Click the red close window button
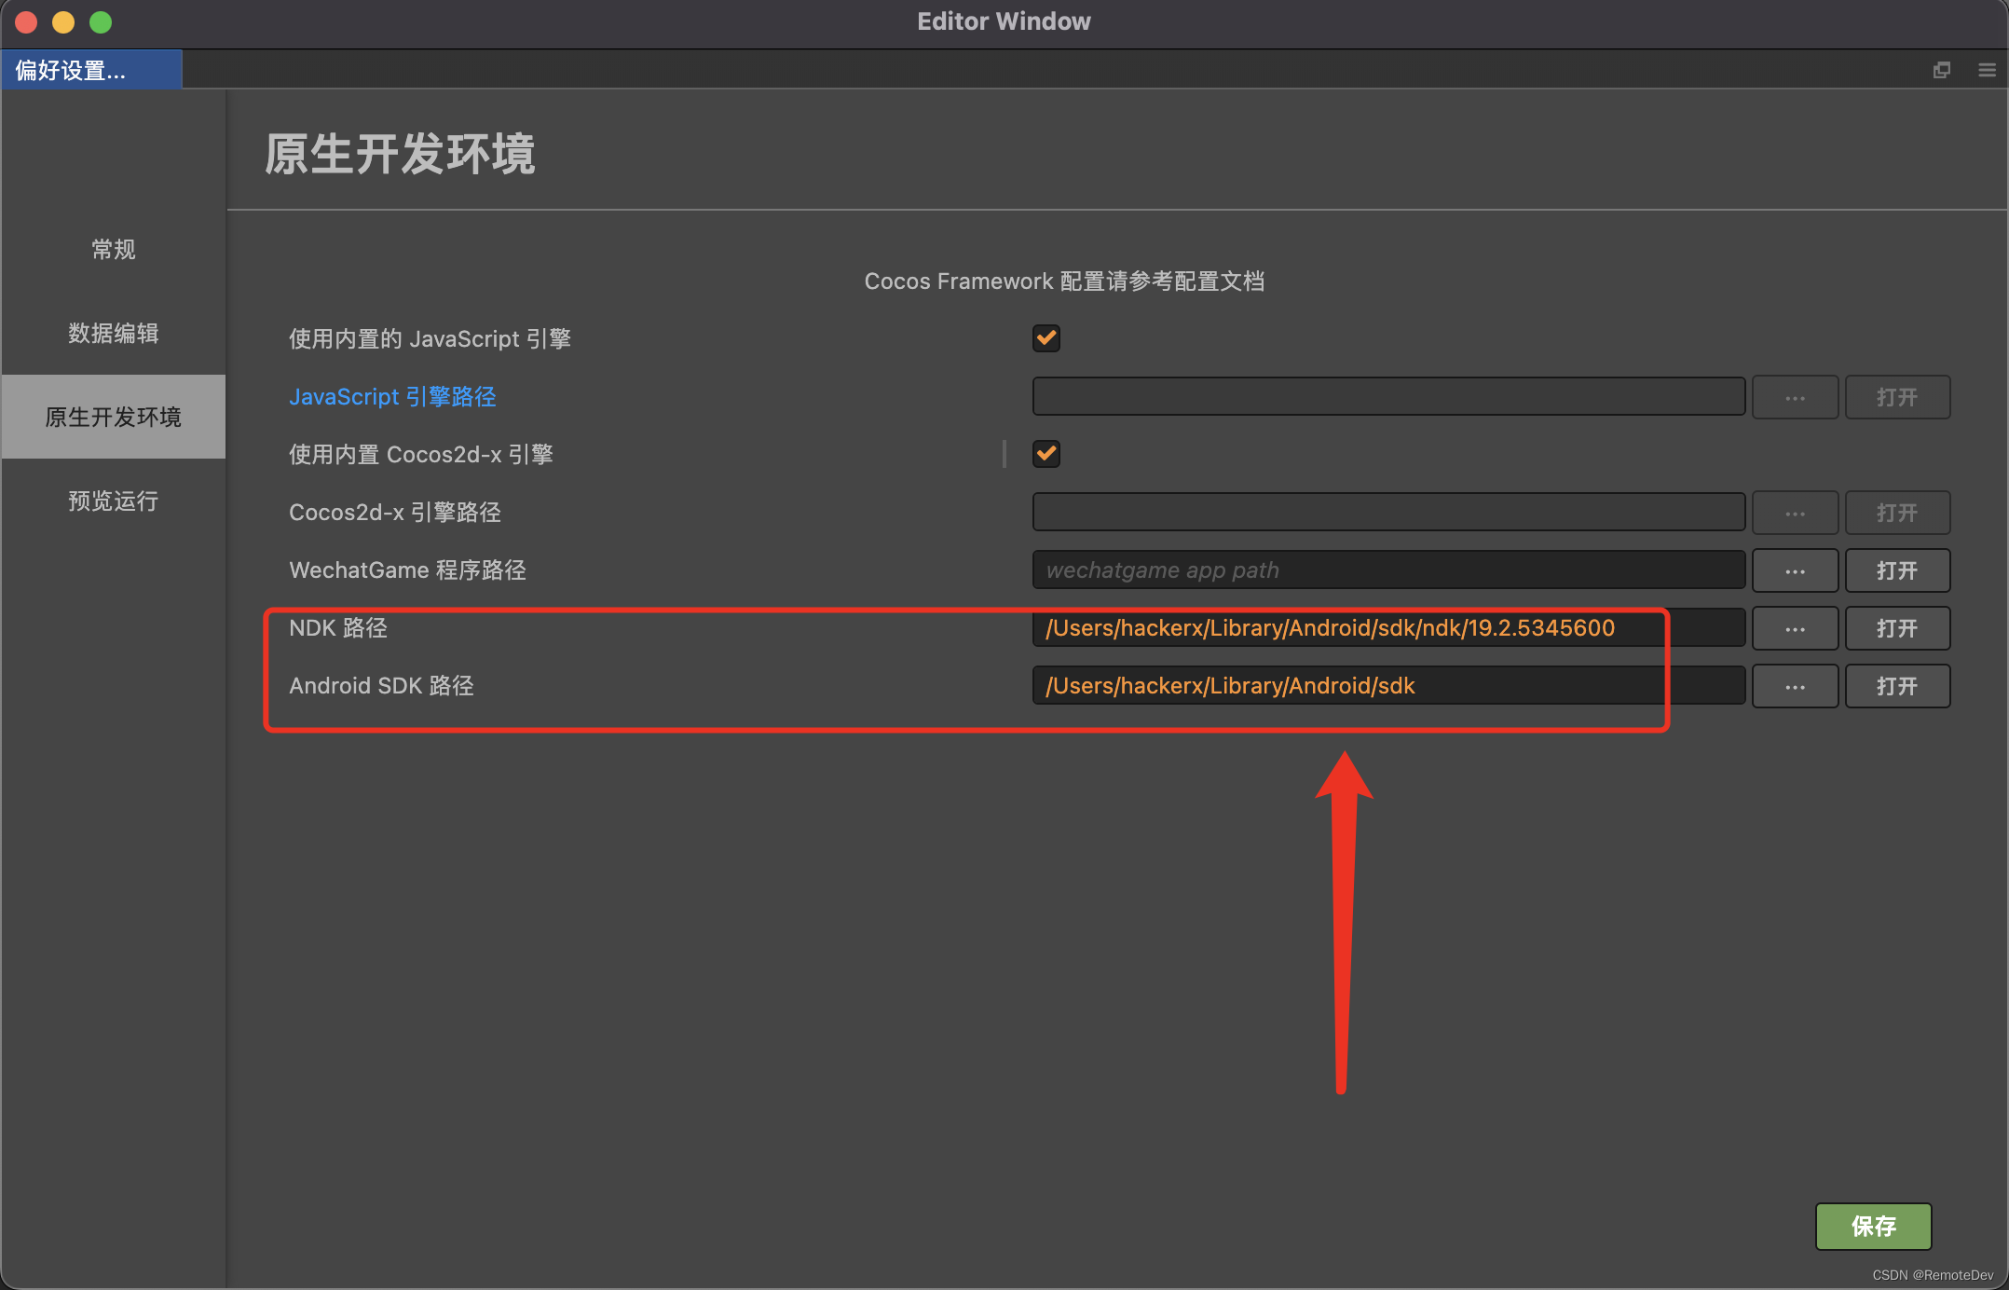 point(26,21)
